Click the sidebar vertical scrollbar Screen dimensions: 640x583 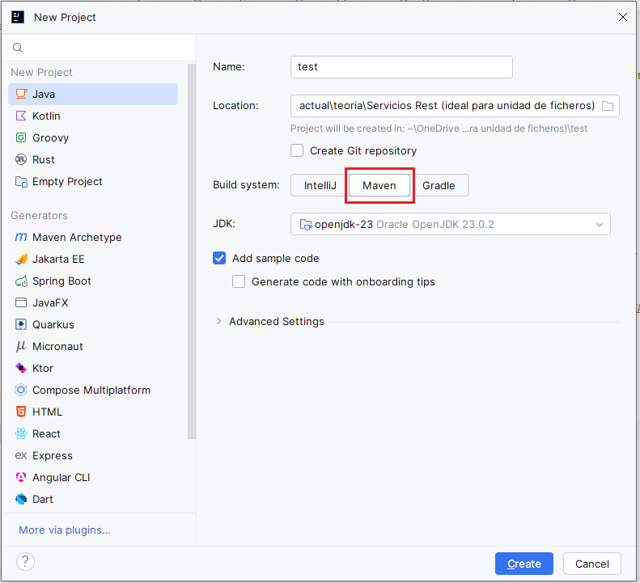[192, 251]
